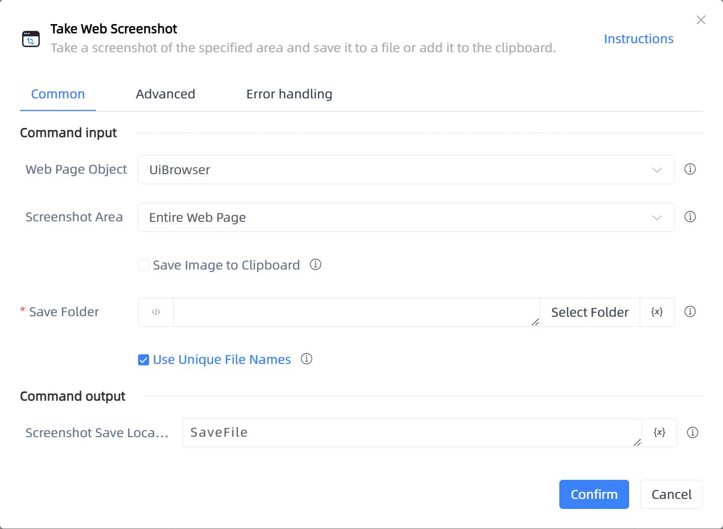The width and height of the screenshot is (723, 529).
Task: Click the 'Screenshot Save Loca...' label
Action: [97, 433]
